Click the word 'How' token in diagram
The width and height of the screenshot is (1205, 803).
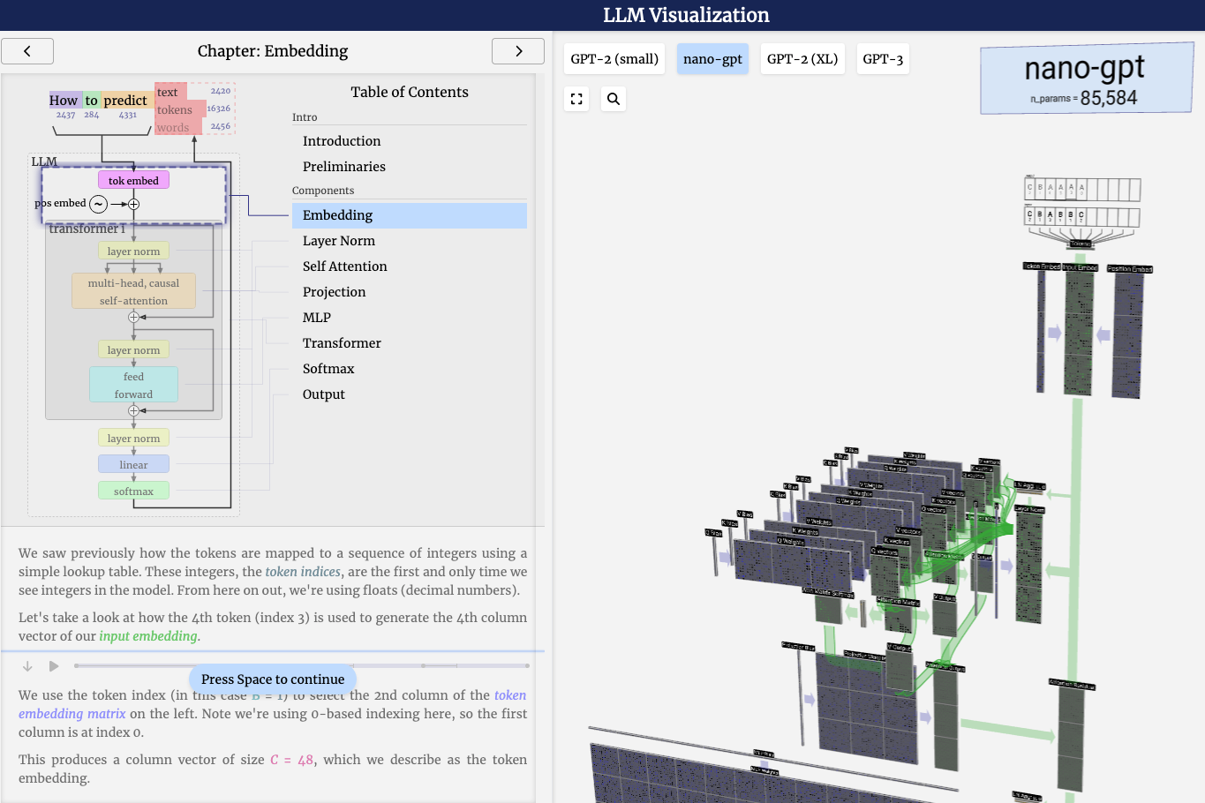coord(64,101)
